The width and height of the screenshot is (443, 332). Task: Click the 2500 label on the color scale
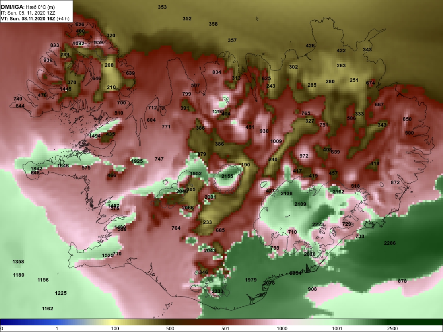coord(392,328)
